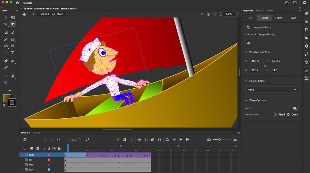Select the Zoom magnifier tool
310x173 pixels.
[6, 83]
